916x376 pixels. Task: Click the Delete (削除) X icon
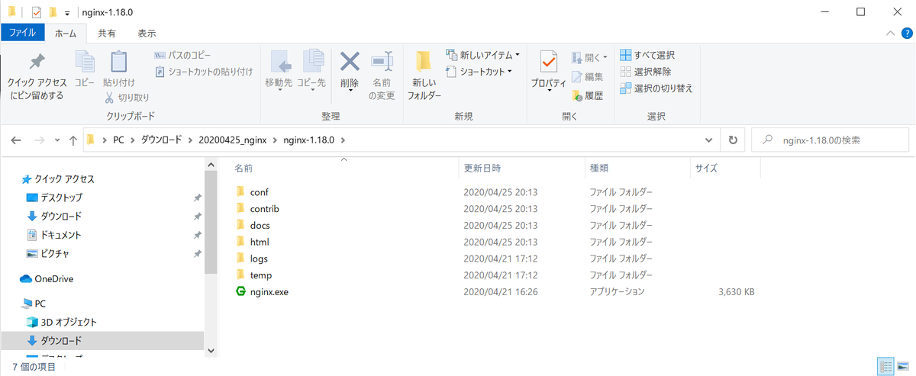tap(350, 63)
